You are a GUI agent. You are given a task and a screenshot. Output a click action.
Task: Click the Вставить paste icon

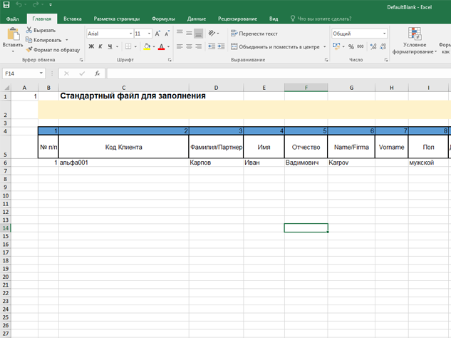13,34
